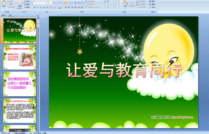Click the Increase Indent icon
This screenshot has height=134, width=209.
[x=79, y=3]
